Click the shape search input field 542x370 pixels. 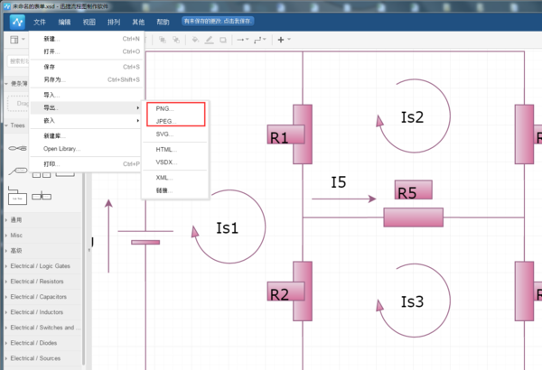coord(18,61)
